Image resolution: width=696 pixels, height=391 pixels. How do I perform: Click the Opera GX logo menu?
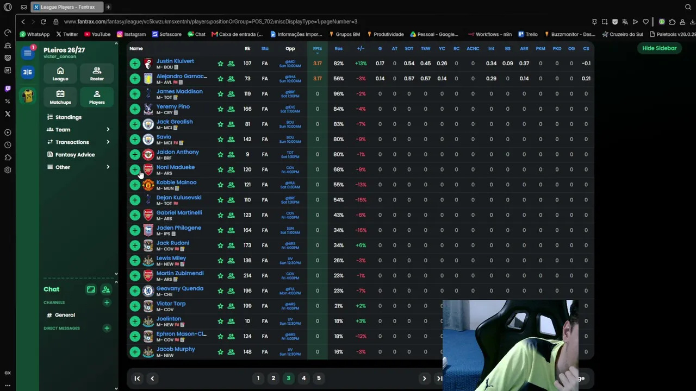[x=8, y=7]
